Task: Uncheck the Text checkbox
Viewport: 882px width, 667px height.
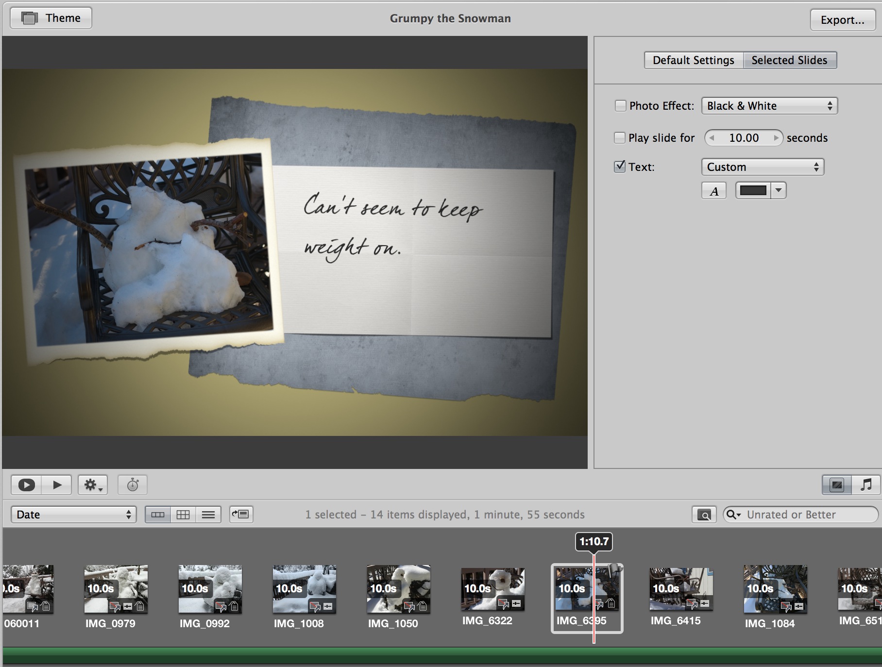Action: pos(619,167)
